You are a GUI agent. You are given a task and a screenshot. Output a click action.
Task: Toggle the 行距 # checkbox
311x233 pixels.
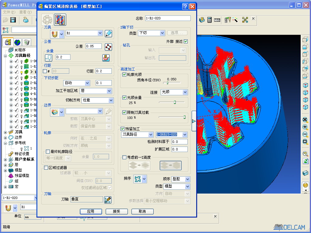click(x=45, y=71)
